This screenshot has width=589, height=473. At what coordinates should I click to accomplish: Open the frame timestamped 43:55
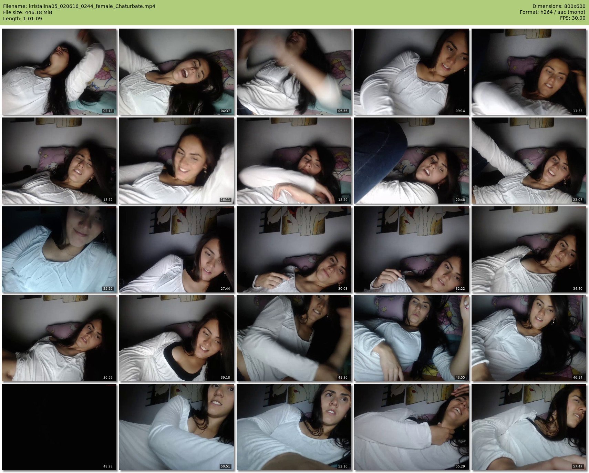point(412,338)
